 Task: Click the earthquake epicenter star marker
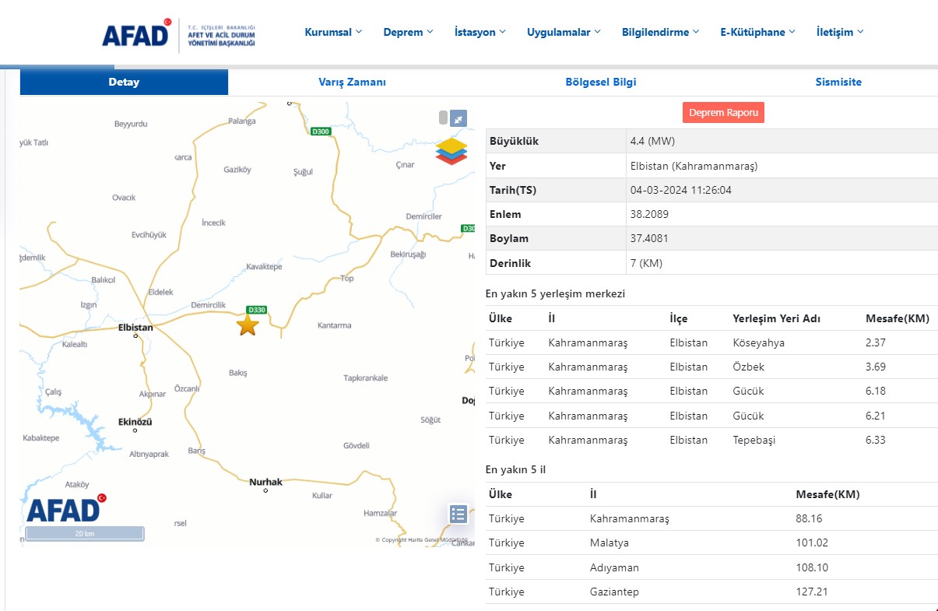tap(248, 325)
